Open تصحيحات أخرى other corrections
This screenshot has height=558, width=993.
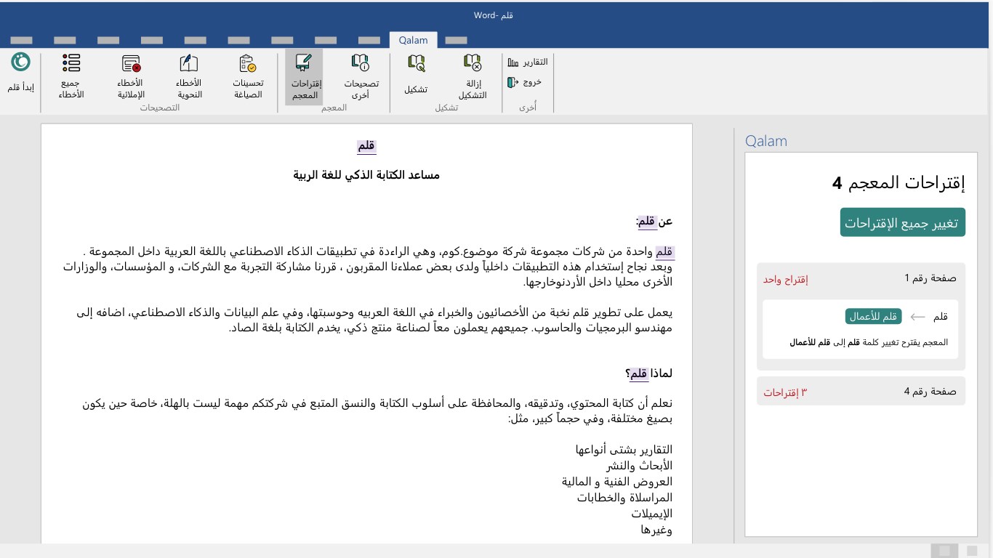pyautogui.click(x=361, y=76)
